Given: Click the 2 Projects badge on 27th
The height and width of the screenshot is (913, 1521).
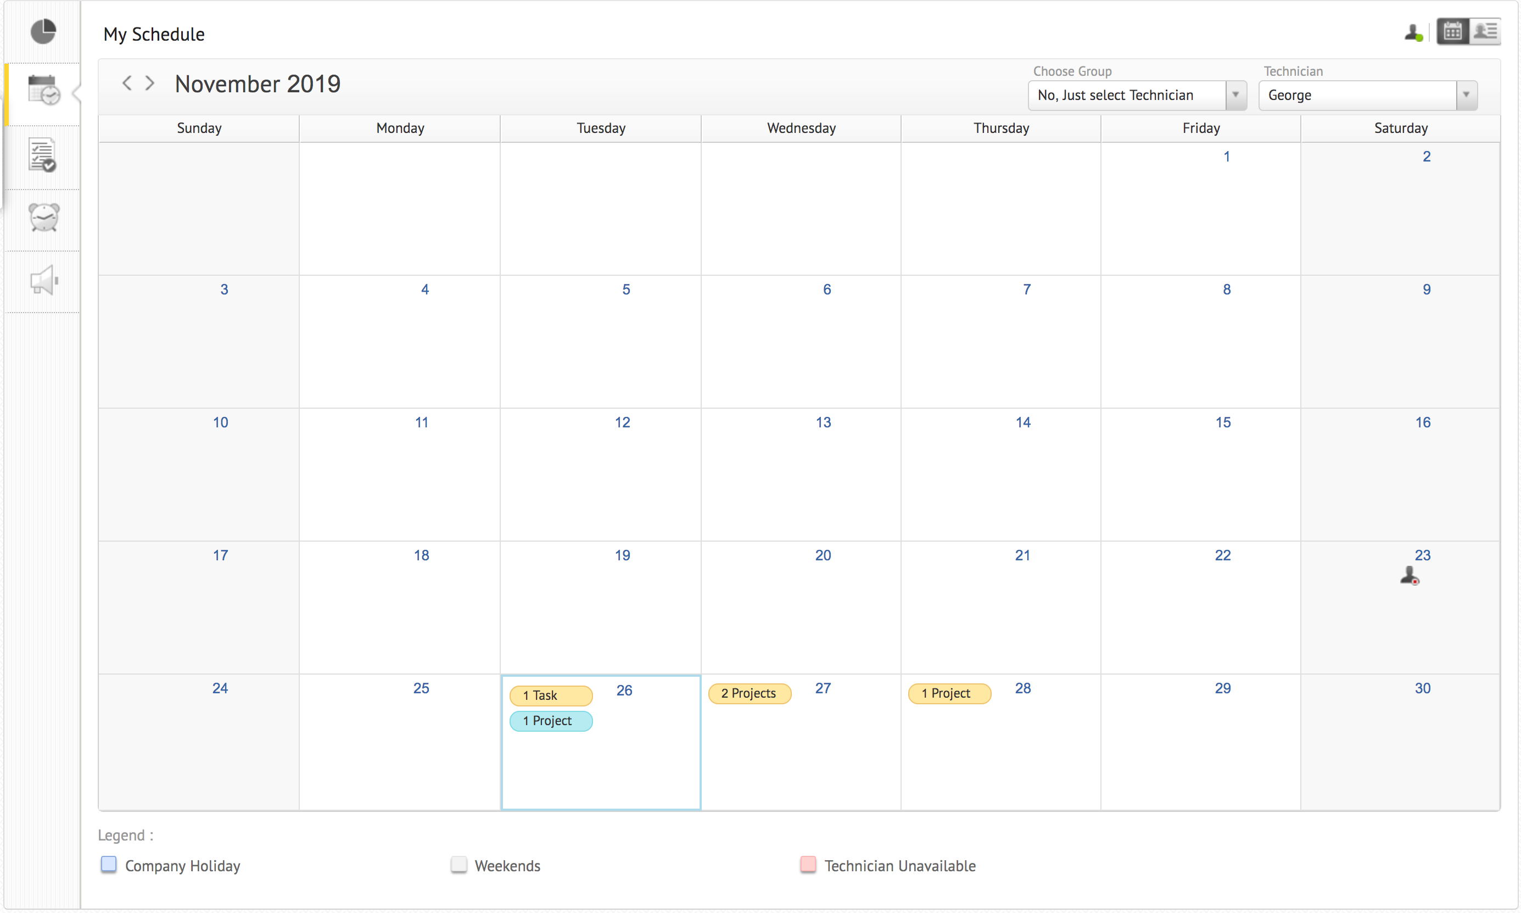Looking at the screenshot, I should 749,693.
